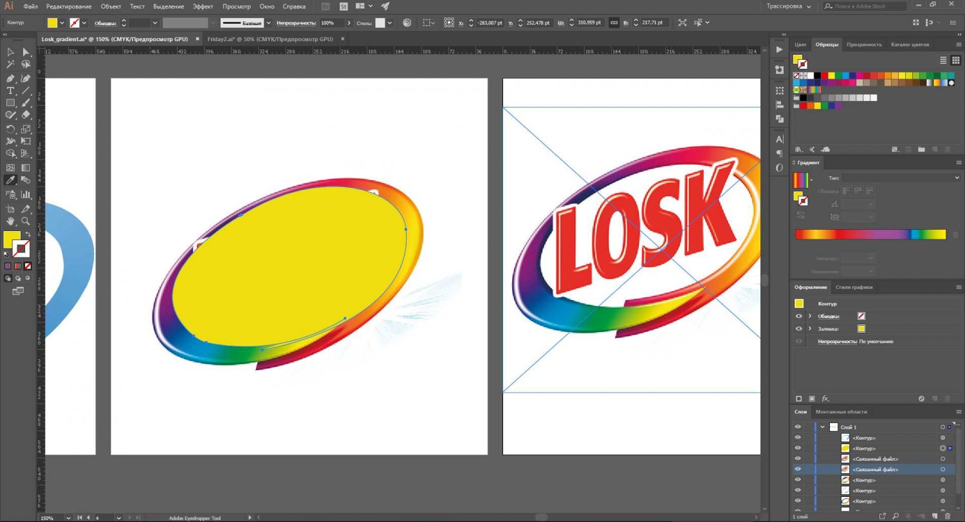Screen dimensions: 965x522
Task: Click the yellow fill swatch in toolbar
Action: (12, 239)
